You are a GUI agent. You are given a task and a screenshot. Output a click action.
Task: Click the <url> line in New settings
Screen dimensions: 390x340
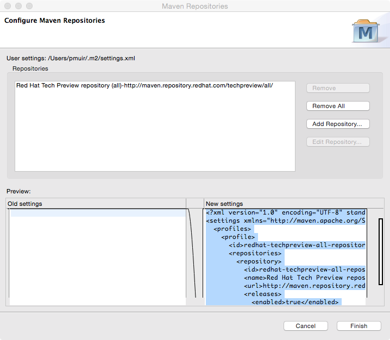point(304,286)
